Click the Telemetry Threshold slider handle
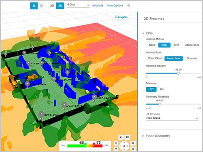The width and height of the screenshot is (203, 152). click(x=160, y=104)
